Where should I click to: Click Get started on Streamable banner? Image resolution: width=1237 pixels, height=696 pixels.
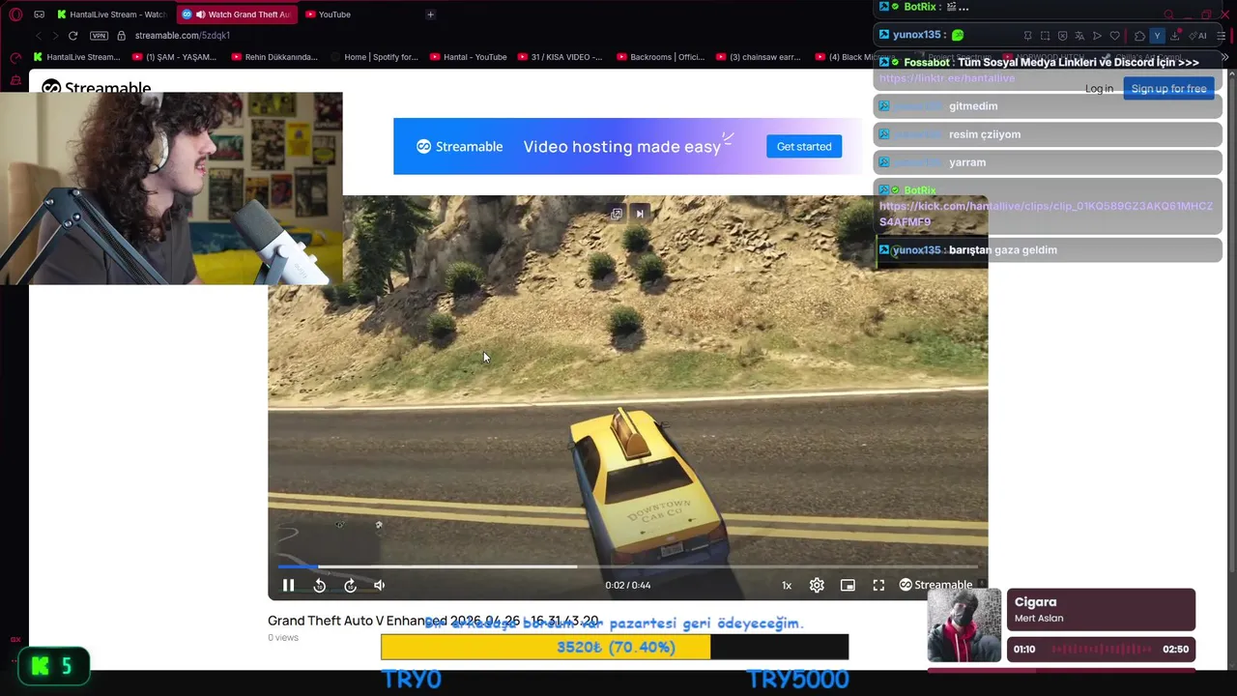[x=804, y=146]
